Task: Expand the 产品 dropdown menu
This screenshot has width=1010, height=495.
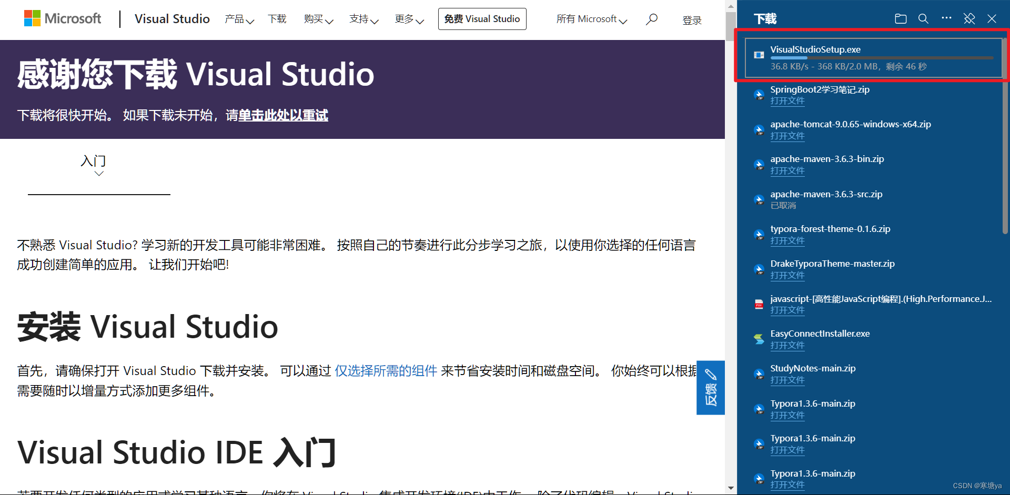Action: tap(239, 19)
